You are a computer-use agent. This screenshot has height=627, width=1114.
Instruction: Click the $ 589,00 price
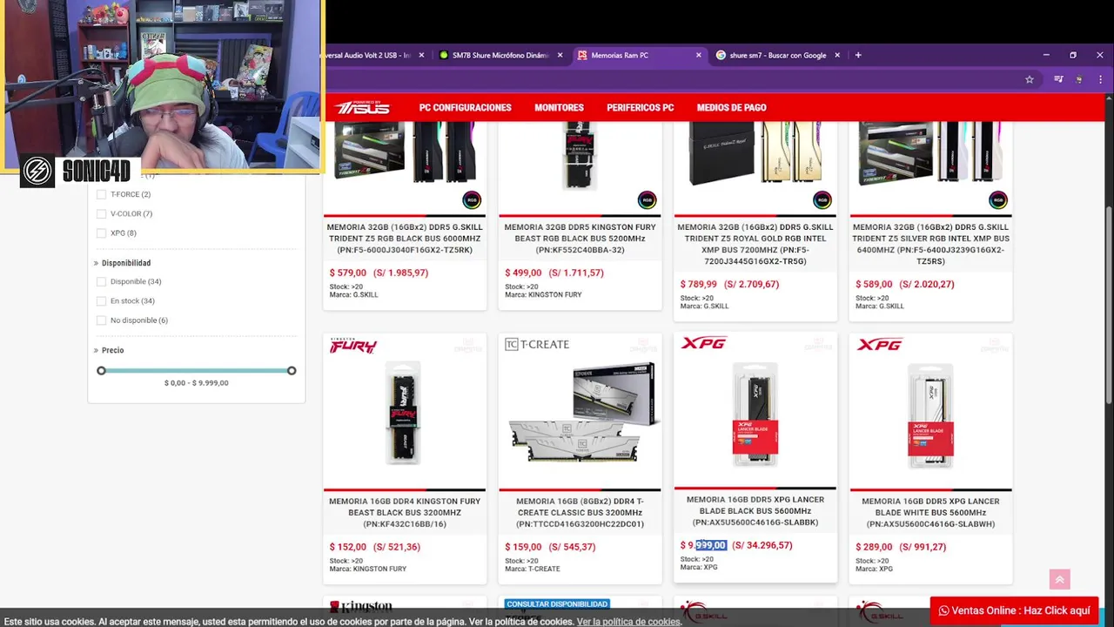[x=874, y=284]
